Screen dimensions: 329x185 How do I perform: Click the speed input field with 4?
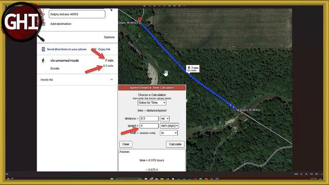tap(149, 125)
